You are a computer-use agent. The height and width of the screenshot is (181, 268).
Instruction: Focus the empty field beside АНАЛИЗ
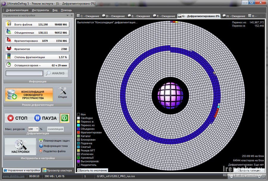click(24, 73)
